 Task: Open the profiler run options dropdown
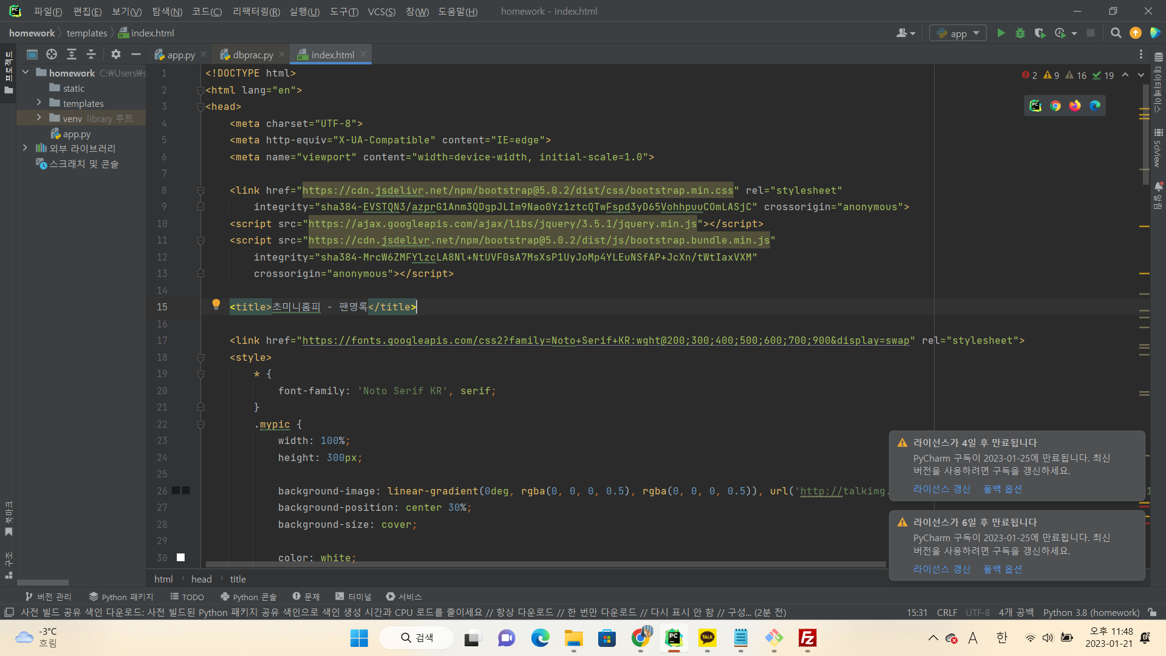click(1074, 33)
